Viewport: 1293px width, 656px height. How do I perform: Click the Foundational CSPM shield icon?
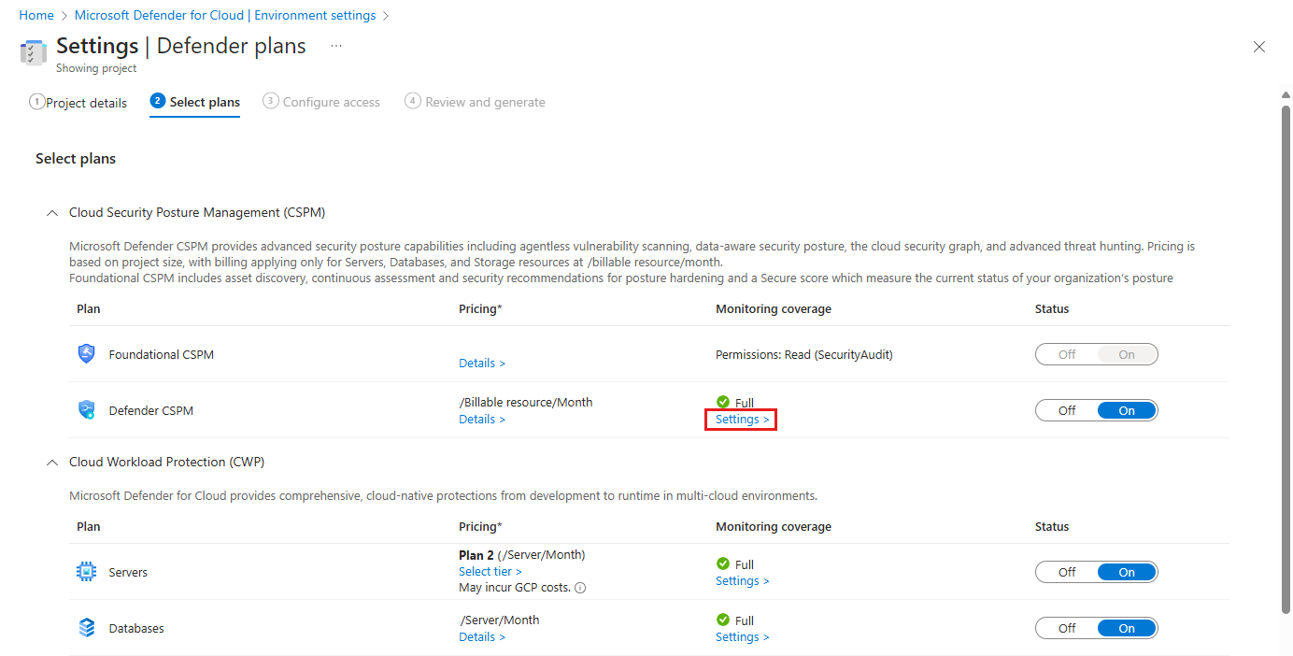pos(87,354)
